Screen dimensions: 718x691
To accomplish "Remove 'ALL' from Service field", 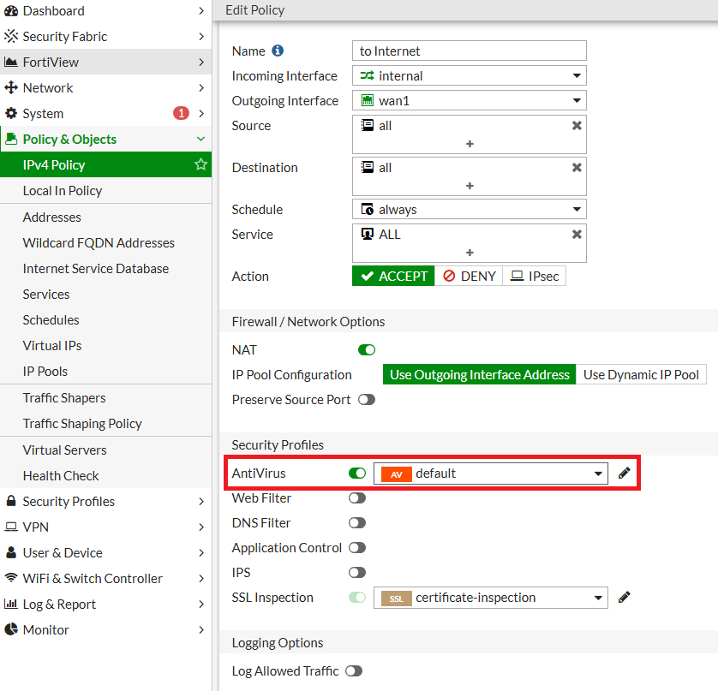I will point(577,235).
